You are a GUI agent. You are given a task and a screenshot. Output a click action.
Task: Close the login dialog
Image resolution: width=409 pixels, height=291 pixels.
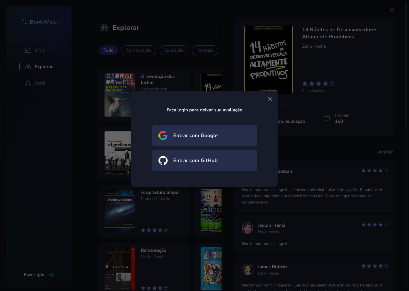pos(270,99)
